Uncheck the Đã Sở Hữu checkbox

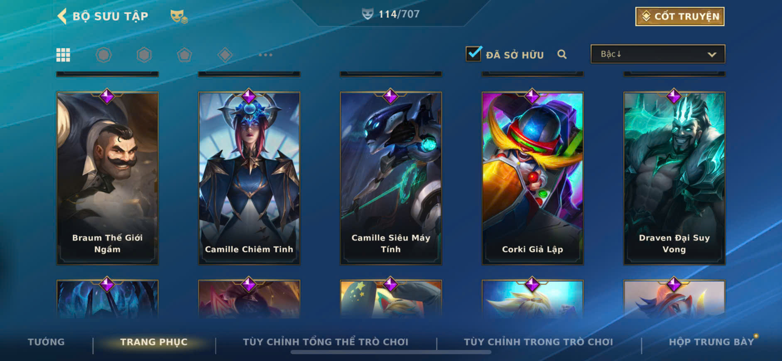tap(474, 54)
